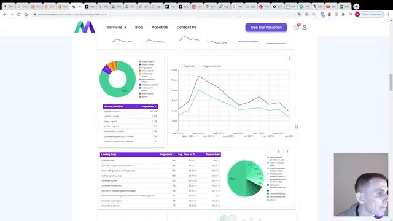Open landing page panel three-dot menu
Image resolution: width=393 pixels, height=221 pixels.
click(287, 152)
